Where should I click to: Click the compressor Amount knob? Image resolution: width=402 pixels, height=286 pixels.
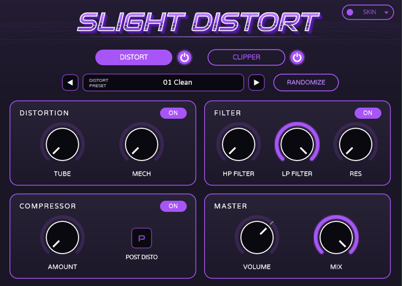[x=62, y=237]
